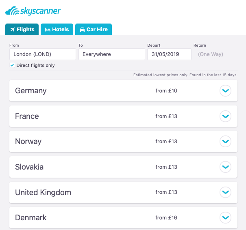The image size is (246, 230).
Task: Uncheck Direct flights only checkbox
Action: pos(12,65)
